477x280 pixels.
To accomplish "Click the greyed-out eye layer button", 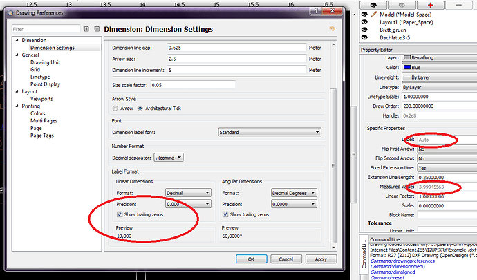I will (x=400, y=3).
